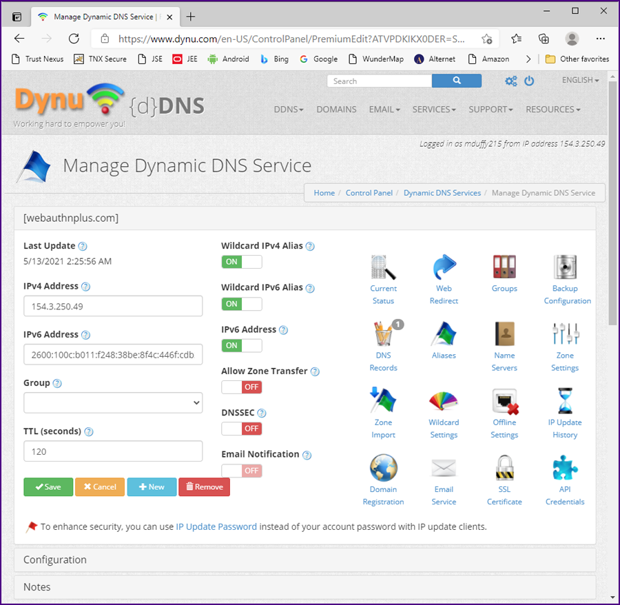Select the Name Servers icon
This screenshot has width=620, height=605.
(x=504, y=335)
